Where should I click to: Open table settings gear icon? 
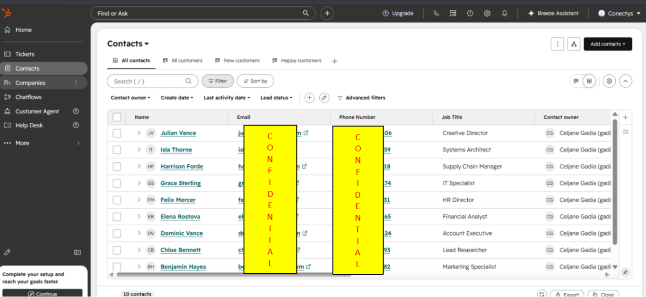(x=609, y=81)
